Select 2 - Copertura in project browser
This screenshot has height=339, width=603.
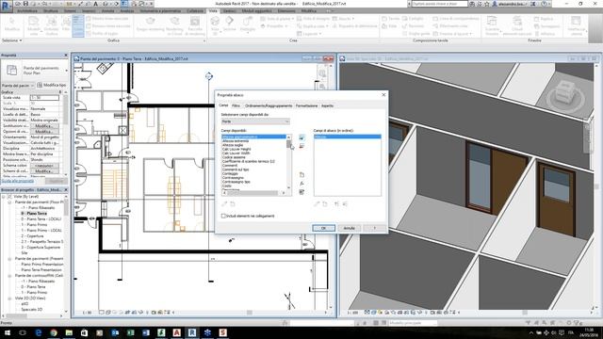click(x=32, y=236)
